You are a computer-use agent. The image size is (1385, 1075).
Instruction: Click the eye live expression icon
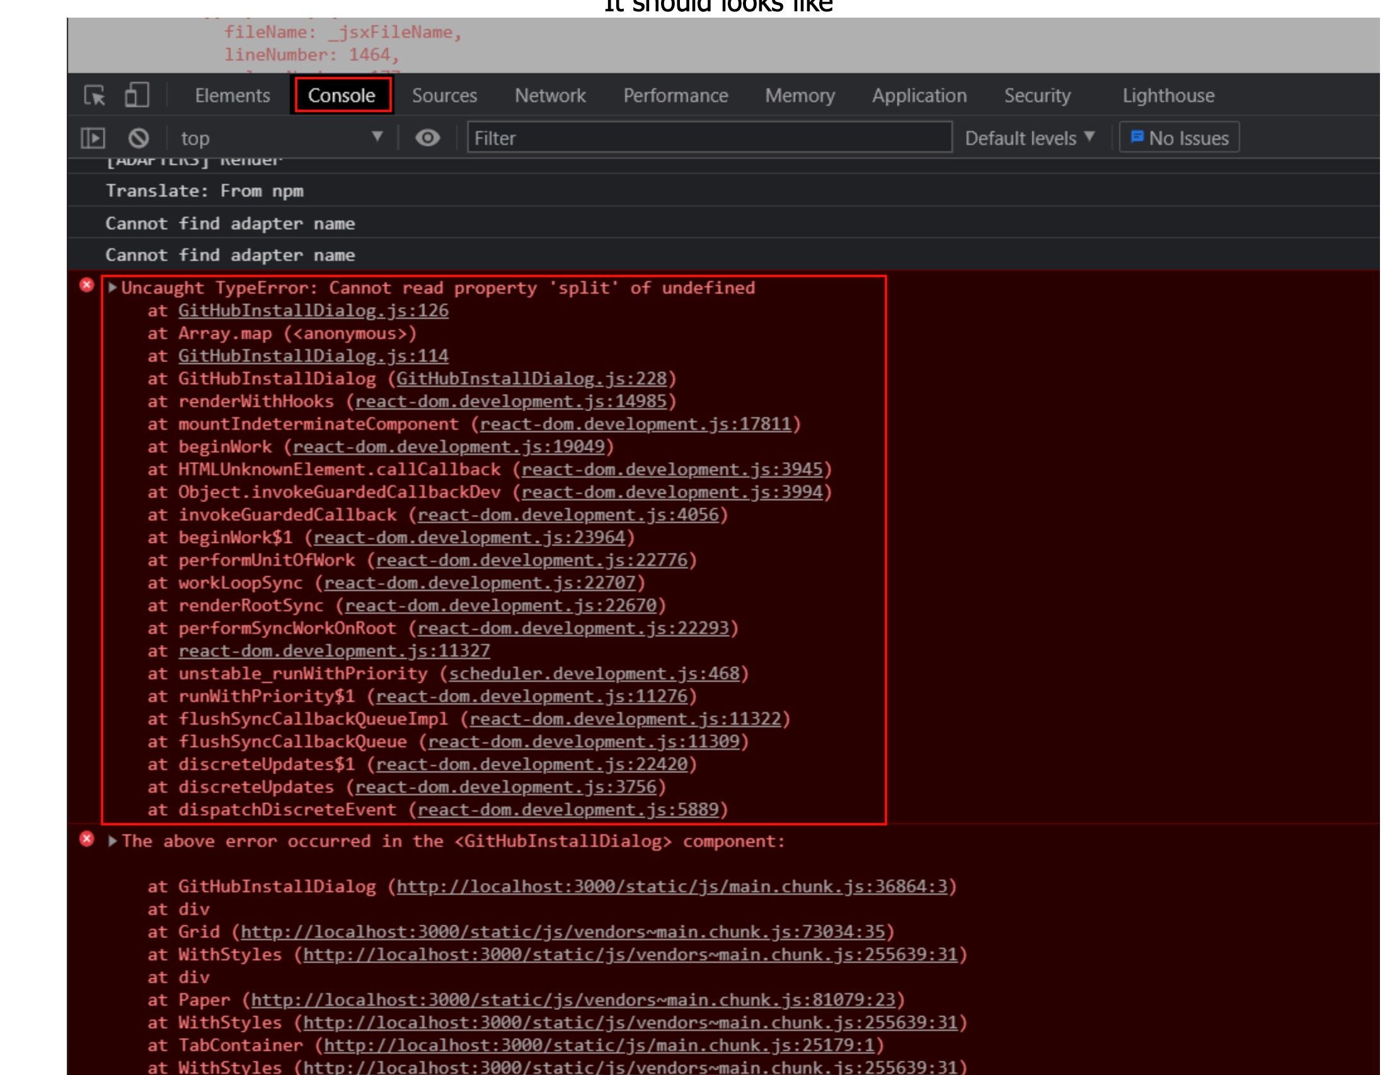pos(427,137)
